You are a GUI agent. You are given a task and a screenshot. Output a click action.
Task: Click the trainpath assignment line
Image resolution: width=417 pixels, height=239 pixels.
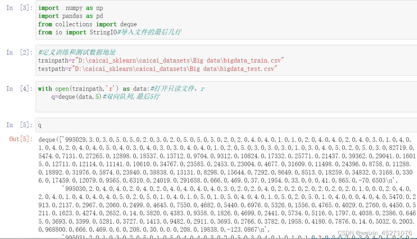tap(161, 60)
